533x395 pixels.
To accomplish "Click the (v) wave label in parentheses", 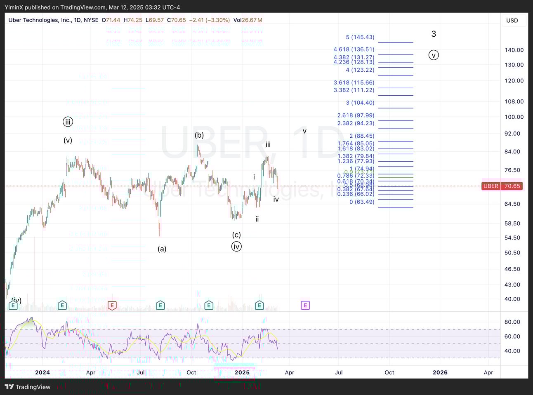I will pos(68,140).
